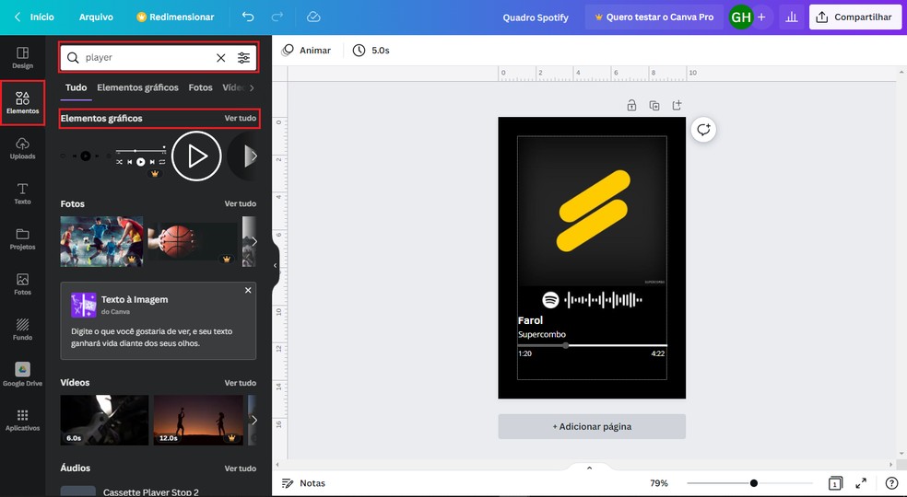Select the music player controls graphic element

coord(140,156)
